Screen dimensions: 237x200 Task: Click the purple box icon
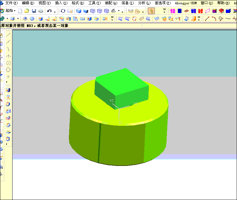tap(214, 11)
